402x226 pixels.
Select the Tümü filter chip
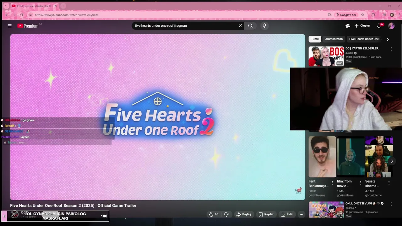click(315, 39)
